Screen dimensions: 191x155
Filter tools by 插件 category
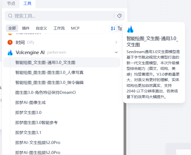pos(26,28)
